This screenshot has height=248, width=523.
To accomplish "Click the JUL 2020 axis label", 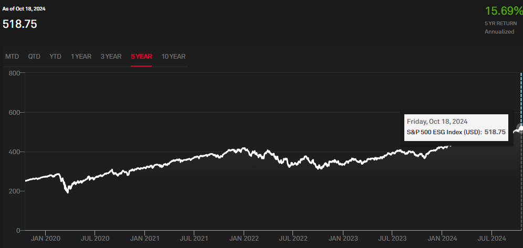I will click(95, 239).
